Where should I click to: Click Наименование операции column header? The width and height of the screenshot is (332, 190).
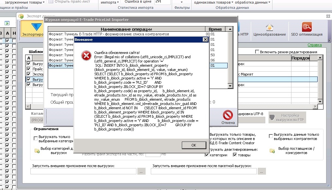click(126, 29)
